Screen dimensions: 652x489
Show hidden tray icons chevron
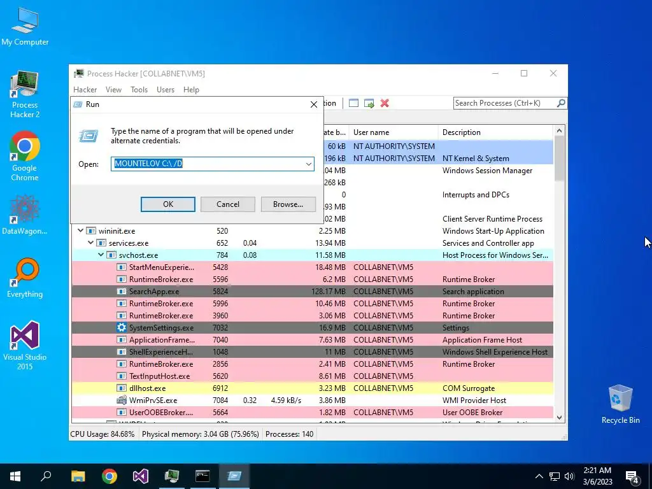coord(539,476)
